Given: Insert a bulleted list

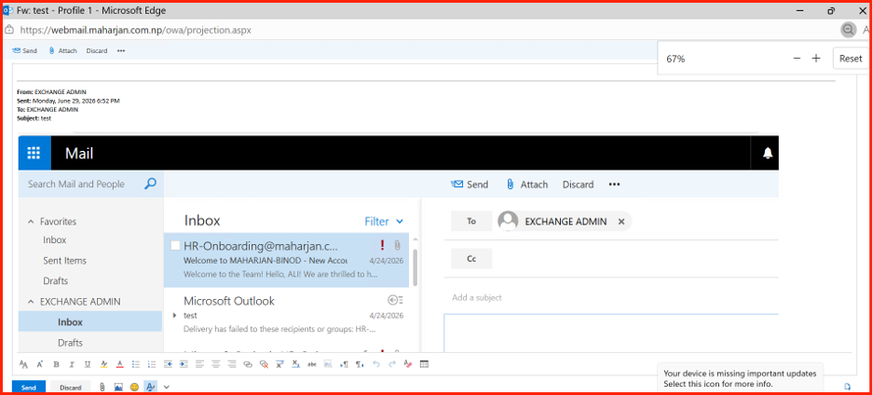Looking at the screenshot, I should (x=136, y=364).
